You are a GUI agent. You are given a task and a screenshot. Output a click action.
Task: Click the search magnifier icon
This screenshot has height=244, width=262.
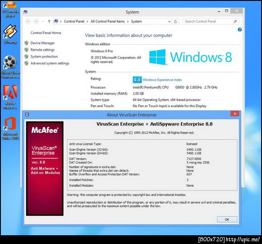pos(235,21)
